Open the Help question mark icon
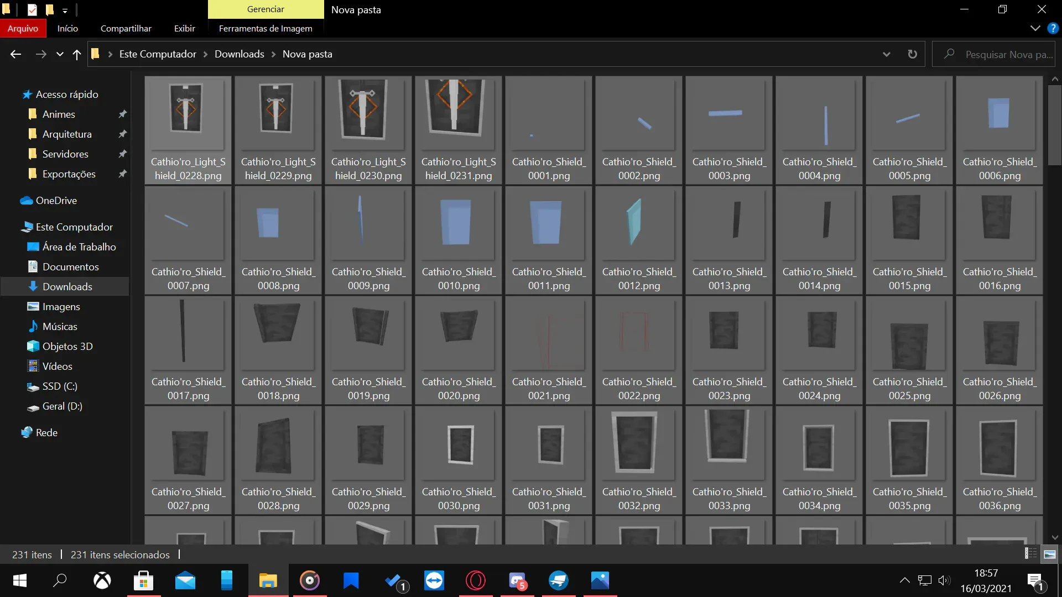This screenshot has height=597, width=1062. (x=1053, y=28)
